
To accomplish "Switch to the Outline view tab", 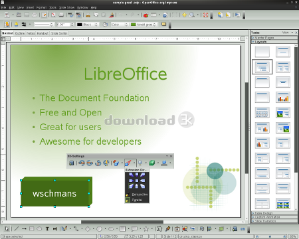I will (20, 33).
